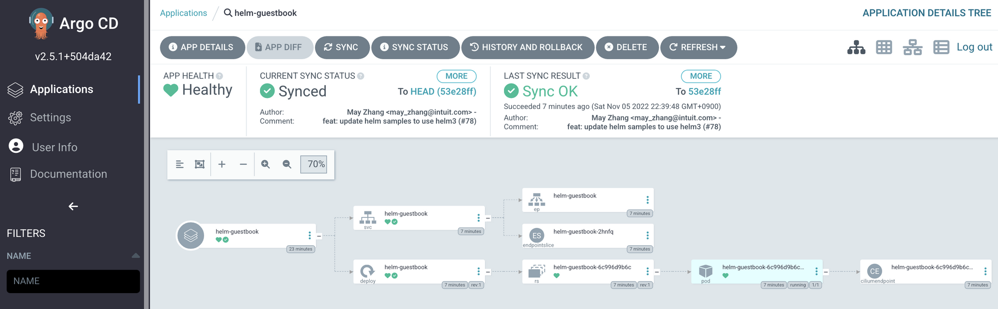Image resolution: width=998 pixels, height=309 pixels.
Task: Click the 'running' tag on pod node
Action: [798, 285]
